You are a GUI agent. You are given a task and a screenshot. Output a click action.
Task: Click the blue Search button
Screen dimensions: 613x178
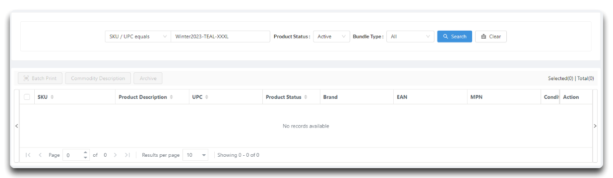point(454,37)
